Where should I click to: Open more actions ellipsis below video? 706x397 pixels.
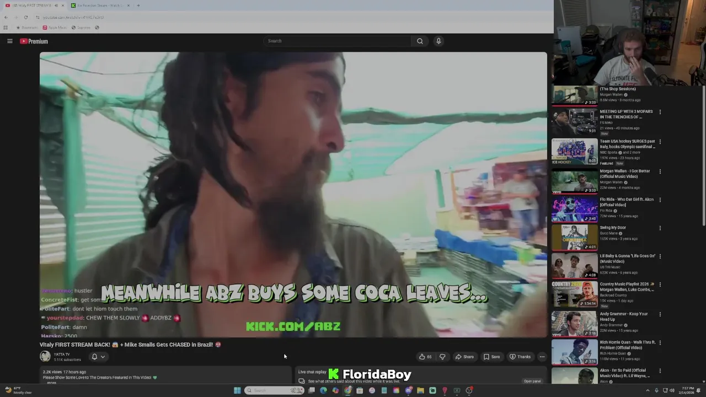(x=542, y=357)
